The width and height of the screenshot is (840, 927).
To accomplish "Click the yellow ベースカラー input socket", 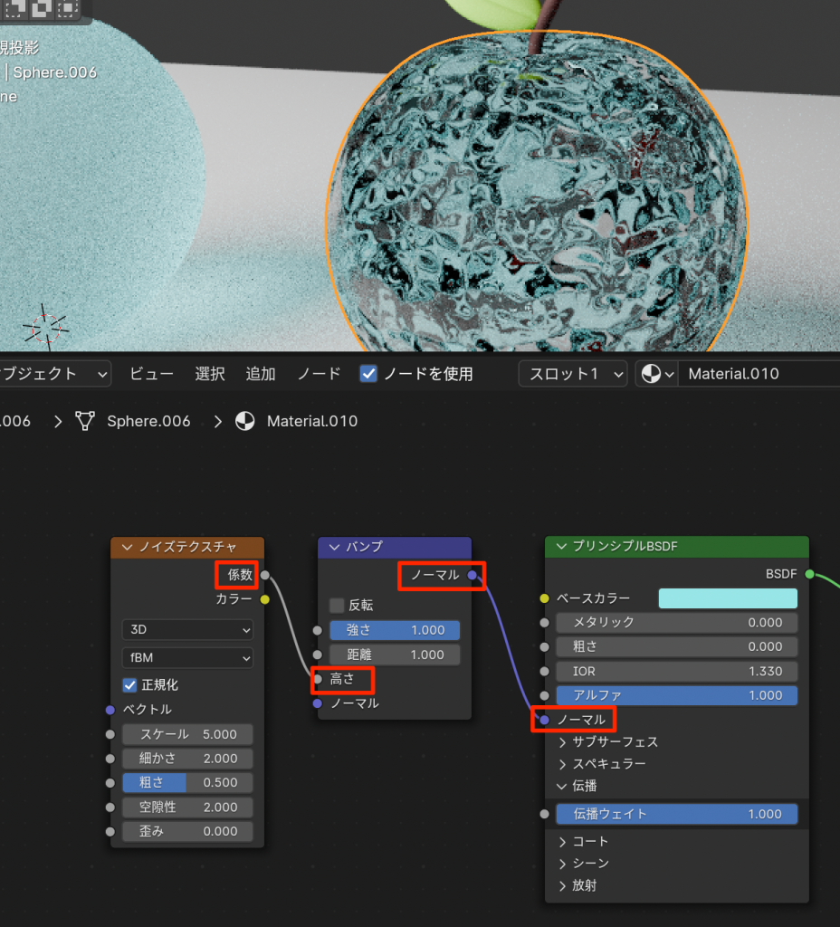I will pos(544,598).
